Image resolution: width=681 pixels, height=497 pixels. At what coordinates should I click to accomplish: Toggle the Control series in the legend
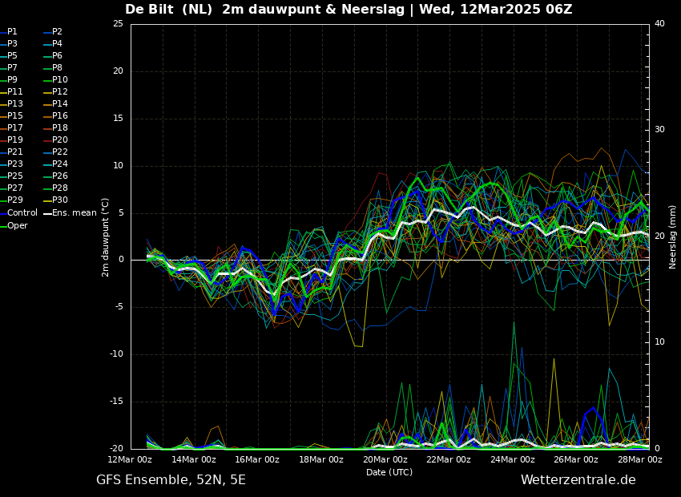(22, 213)
